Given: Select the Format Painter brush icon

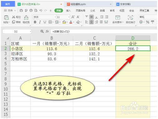Looking at the screenshot, I should [26, 17].
